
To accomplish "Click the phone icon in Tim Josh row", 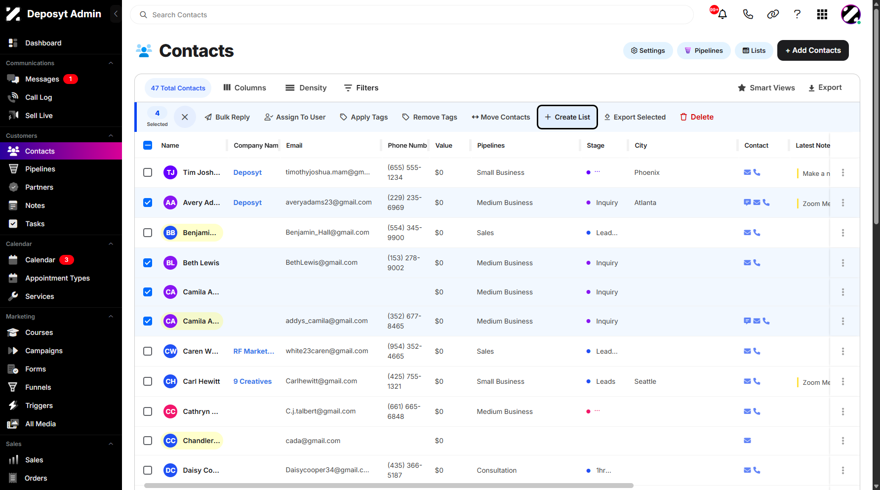I will [x=757, y=172].
